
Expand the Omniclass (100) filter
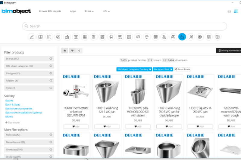coord(29,149)
